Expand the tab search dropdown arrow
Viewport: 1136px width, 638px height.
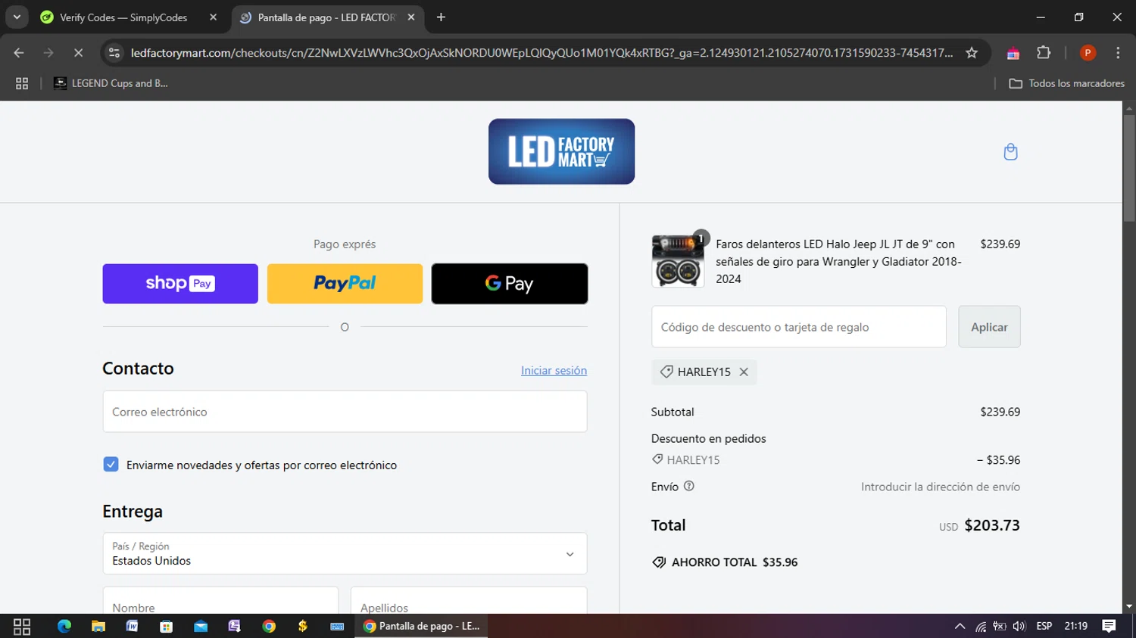17,17
